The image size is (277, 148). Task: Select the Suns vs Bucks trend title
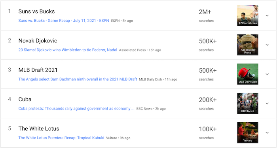[36, 12]
